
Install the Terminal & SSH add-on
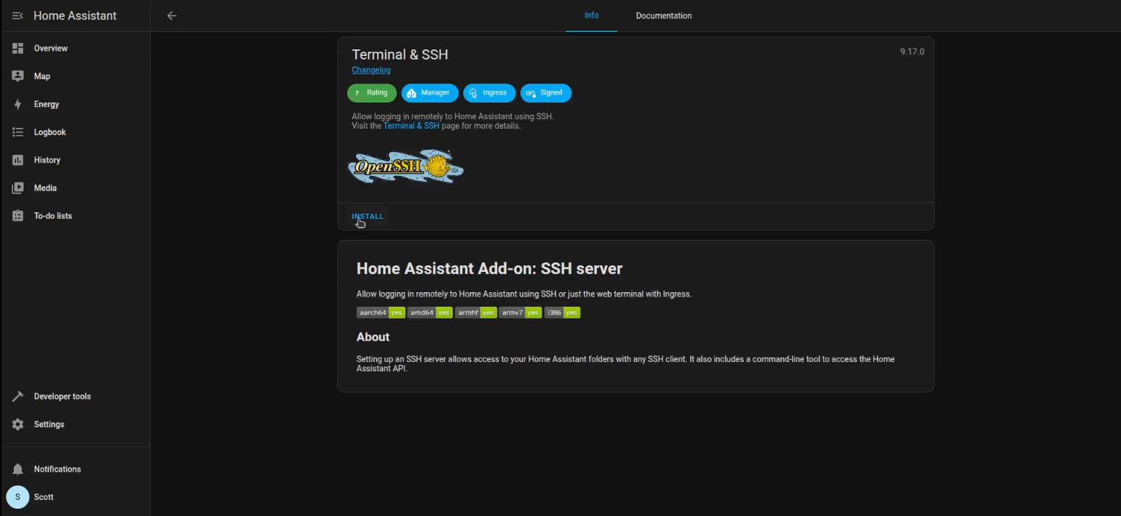point(368,217)
